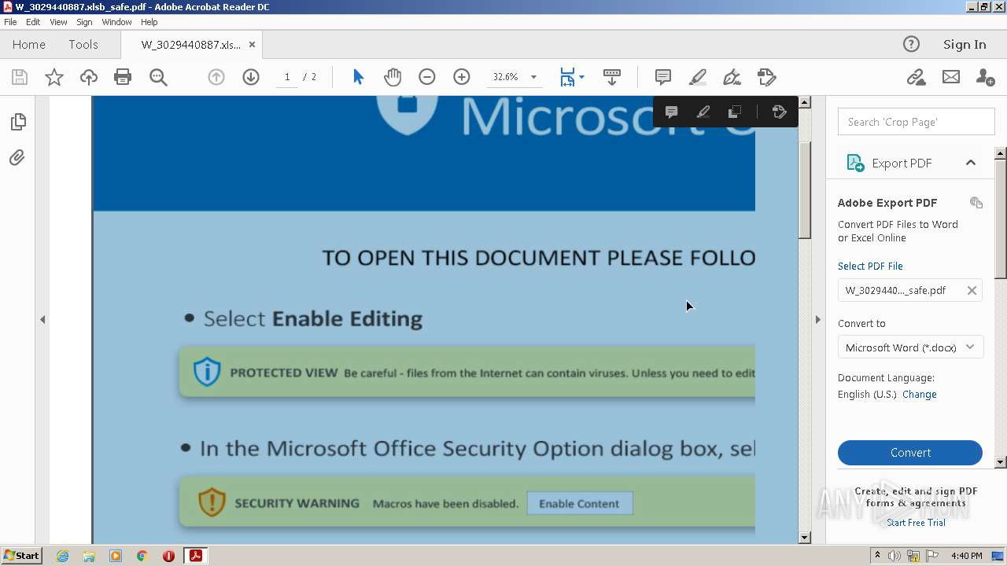Open the Windows Start button
Screen dimensions: 1007x566
click(x=21, y=556)
